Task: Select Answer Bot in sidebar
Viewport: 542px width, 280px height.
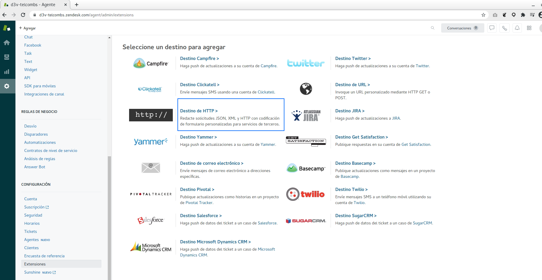Action: point(35,167)
